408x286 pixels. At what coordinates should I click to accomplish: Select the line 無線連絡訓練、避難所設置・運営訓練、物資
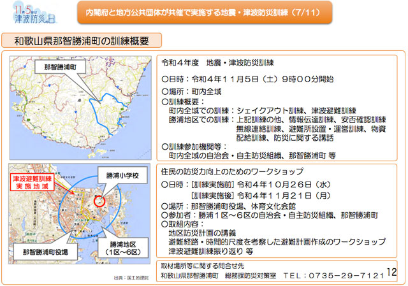point(311,129)
